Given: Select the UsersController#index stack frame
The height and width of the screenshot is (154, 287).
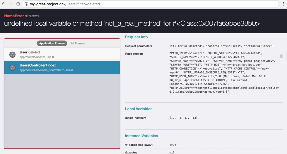Looking at the screenshot, I should [62, 68].
